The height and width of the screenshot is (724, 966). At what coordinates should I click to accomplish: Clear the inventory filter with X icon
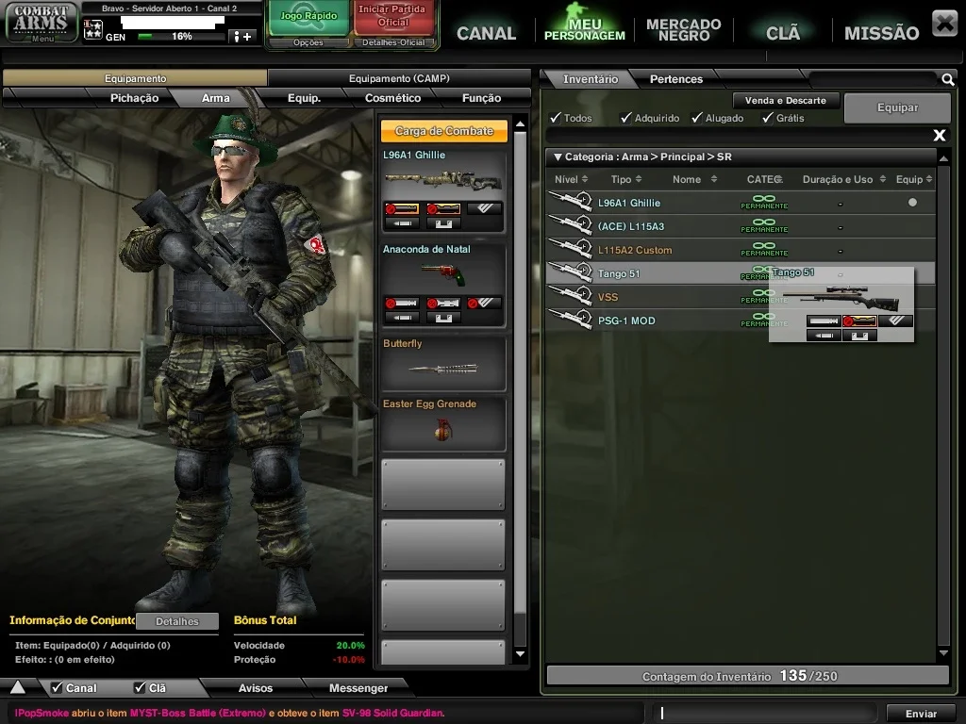[939, 135]
